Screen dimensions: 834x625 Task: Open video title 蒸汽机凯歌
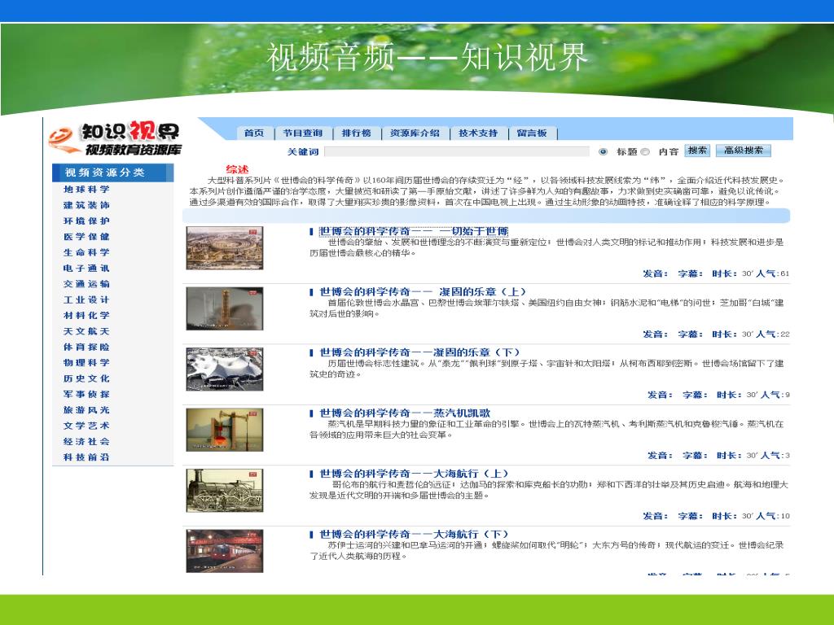pyautogui.click(x=405, y=413)
